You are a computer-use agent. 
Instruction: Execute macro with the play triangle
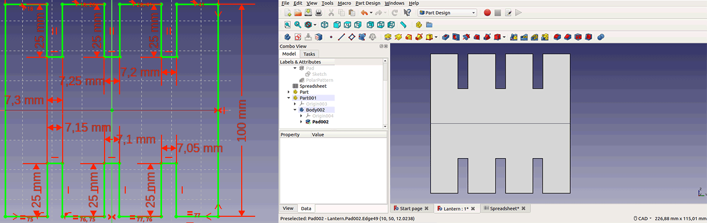(x=518, y=13)
